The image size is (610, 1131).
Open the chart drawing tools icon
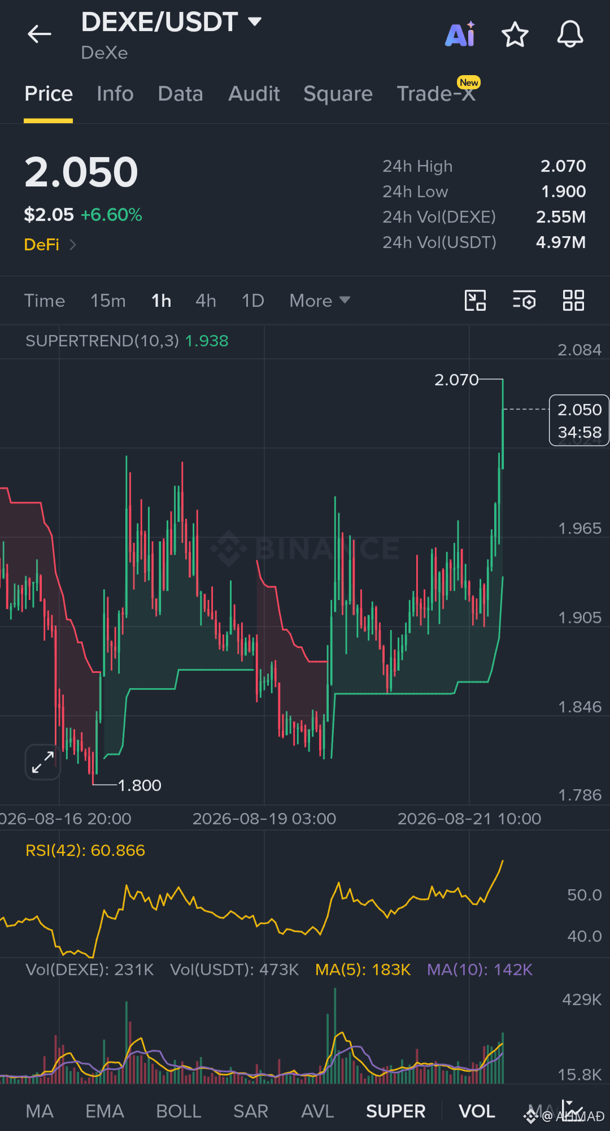475,301
